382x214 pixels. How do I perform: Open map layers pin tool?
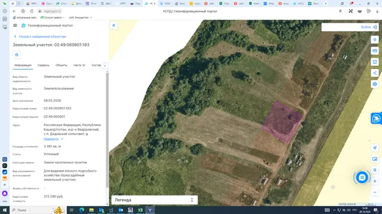(375, 40)
